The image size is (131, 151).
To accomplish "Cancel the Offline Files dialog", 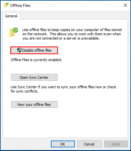I will pos(89,144).
